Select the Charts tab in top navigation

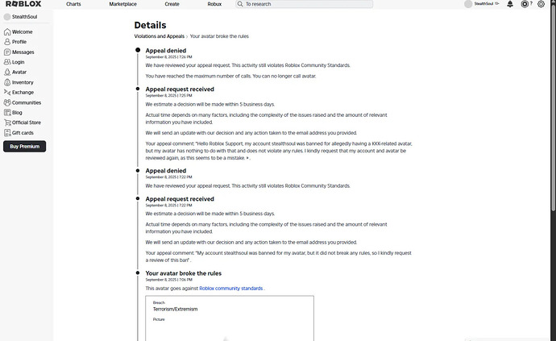coord(73,4)
